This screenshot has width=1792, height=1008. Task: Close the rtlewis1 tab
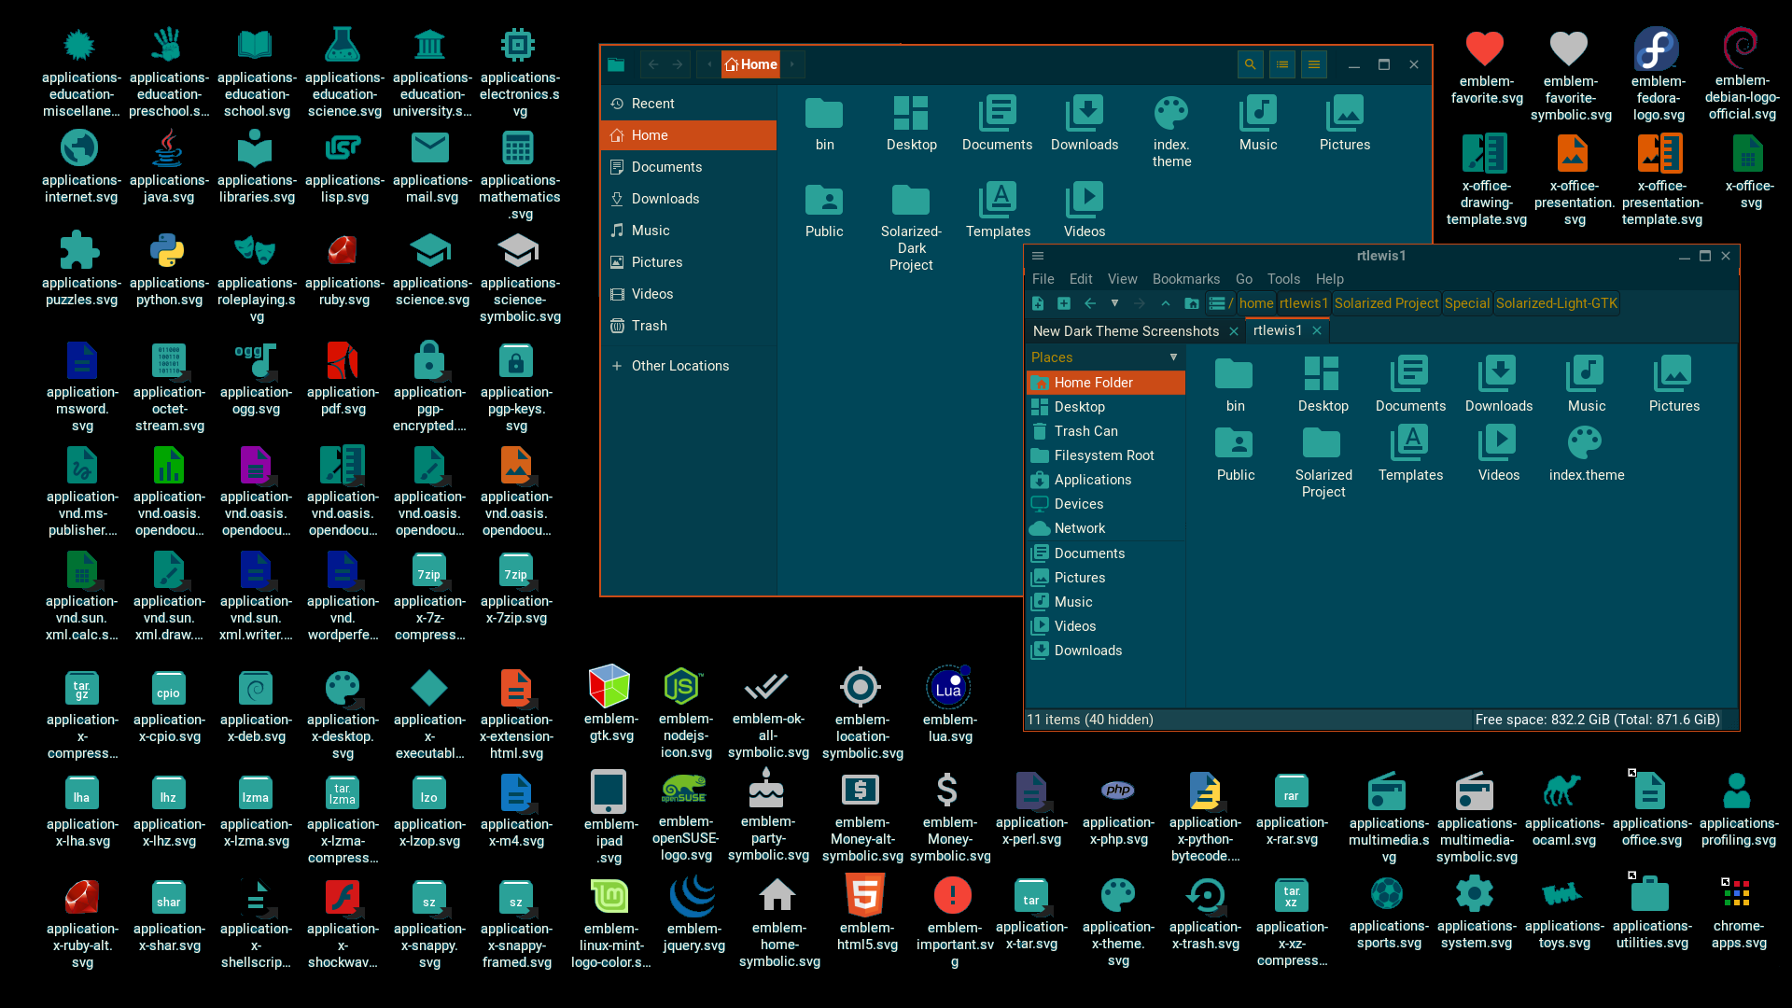point(1317,330)
